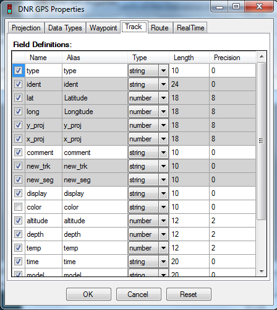Close the DNR GPS Properties window
The image size is (277, 310).
tap(259, 7)
